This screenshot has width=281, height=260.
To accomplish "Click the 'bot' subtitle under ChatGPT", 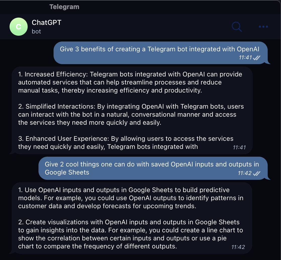I will 36,31.
